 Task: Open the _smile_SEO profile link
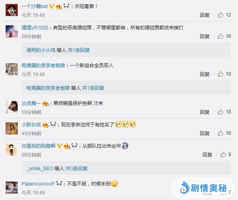[x=40, y=169]
